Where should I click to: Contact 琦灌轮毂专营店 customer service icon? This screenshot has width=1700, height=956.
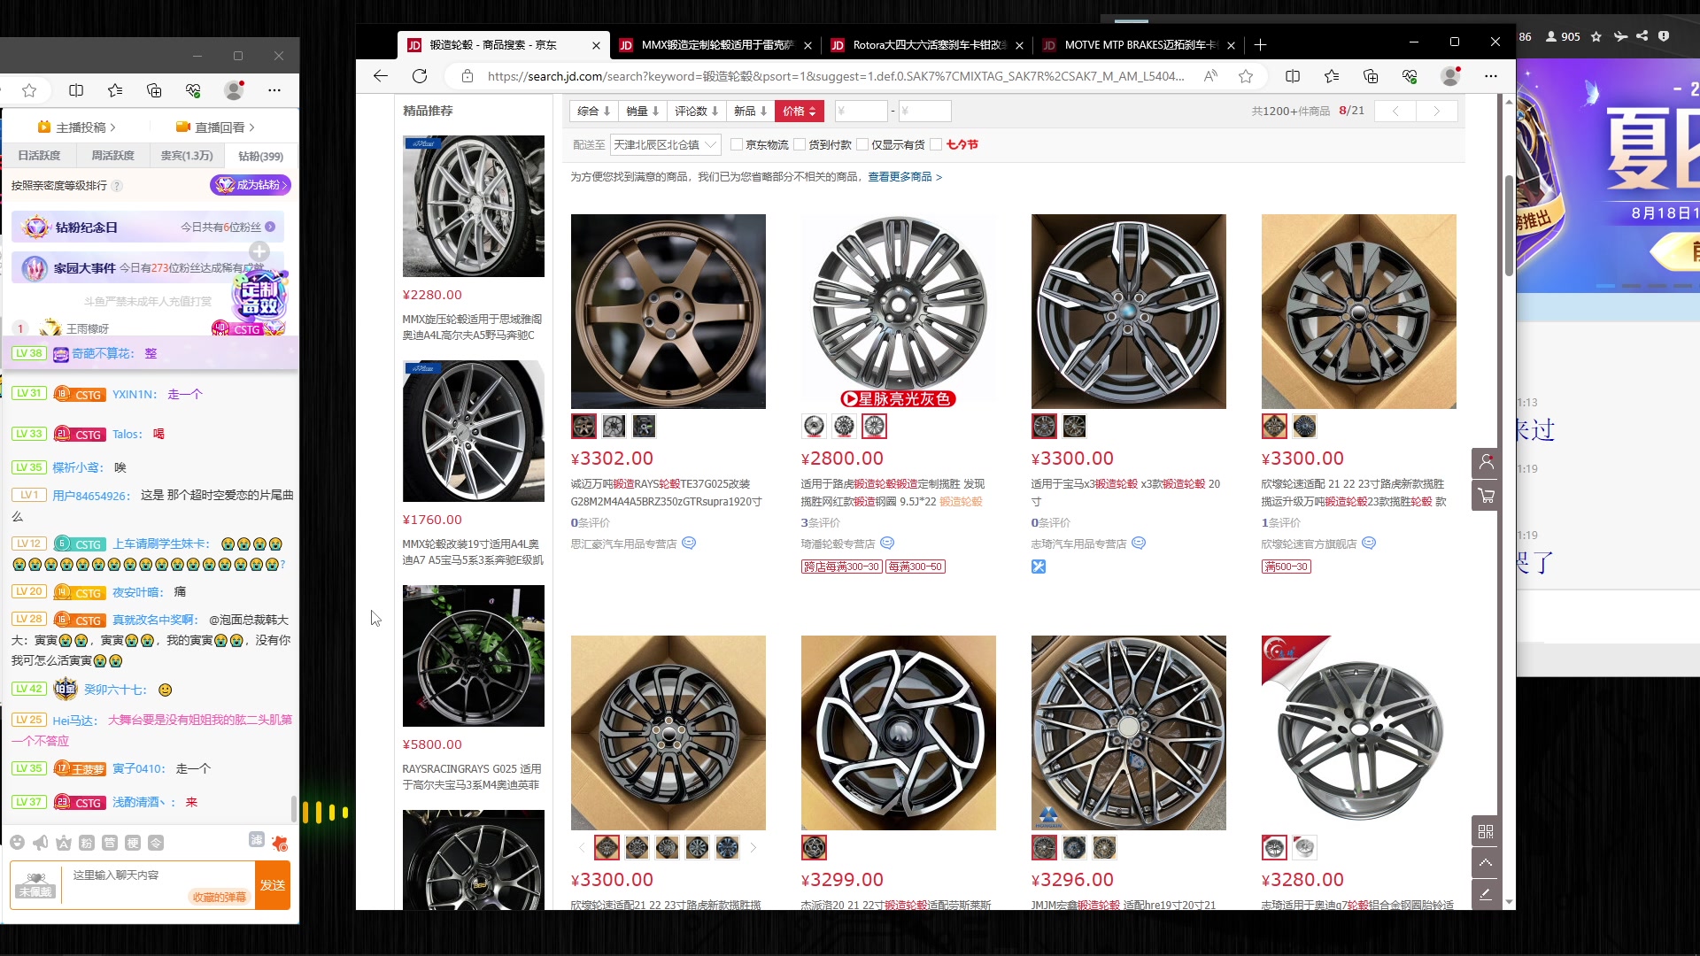click(887, 544)
